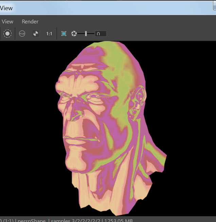The image size is (216, 222).
Task: Click the RGB channel display icon
Action: [22, 34]
